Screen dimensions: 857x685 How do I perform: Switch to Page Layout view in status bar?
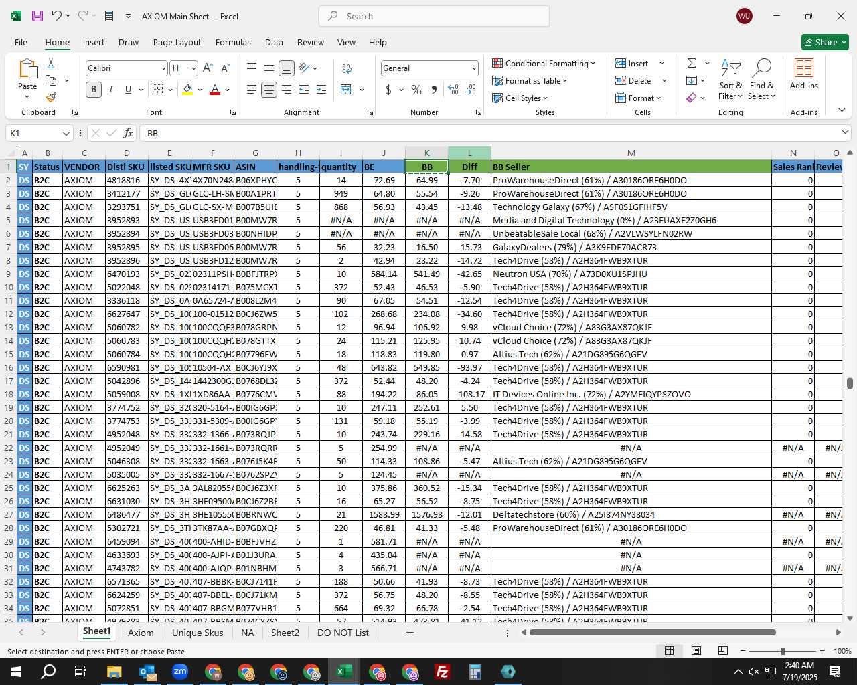click(696, 651)
